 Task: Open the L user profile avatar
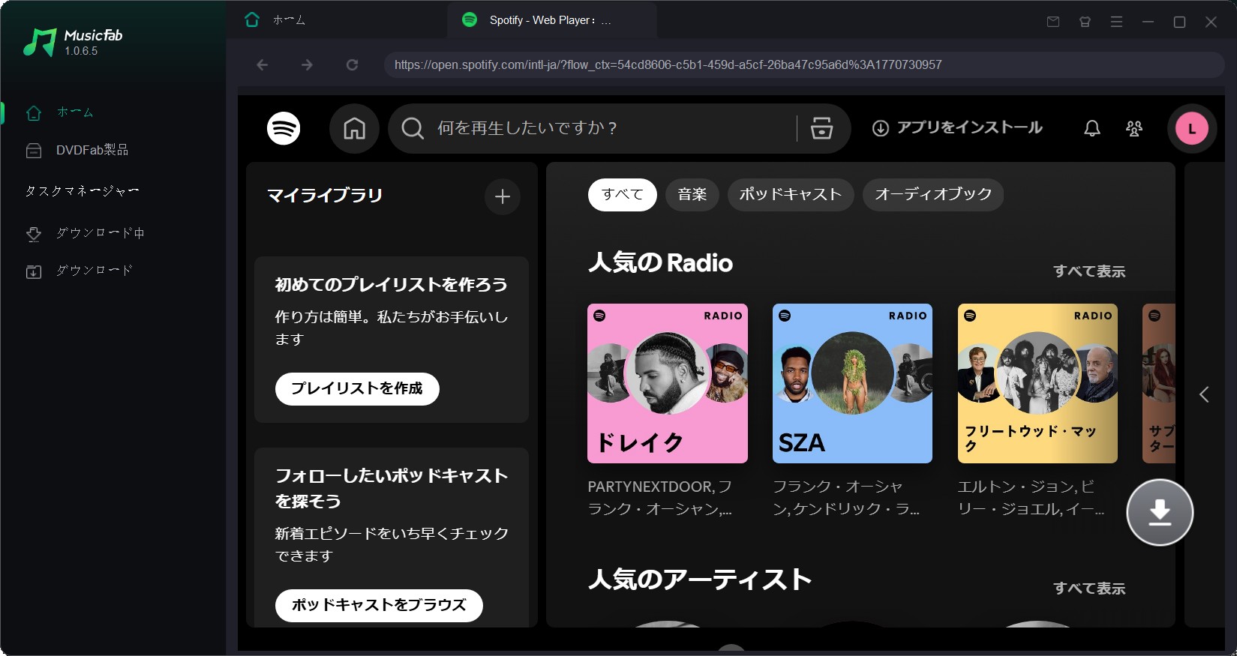pyautogui.click(x=1192, y=128)
